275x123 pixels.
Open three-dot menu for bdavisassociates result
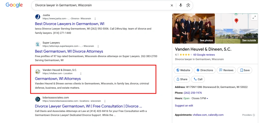click(x=105, y=101)
